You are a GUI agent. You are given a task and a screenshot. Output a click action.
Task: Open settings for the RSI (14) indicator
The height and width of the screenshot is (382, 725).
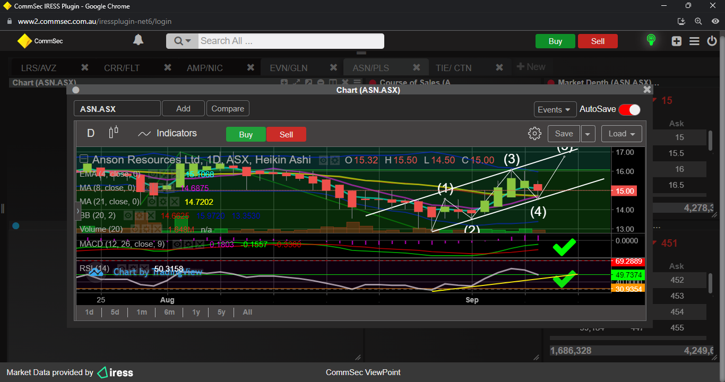[133, 269]
